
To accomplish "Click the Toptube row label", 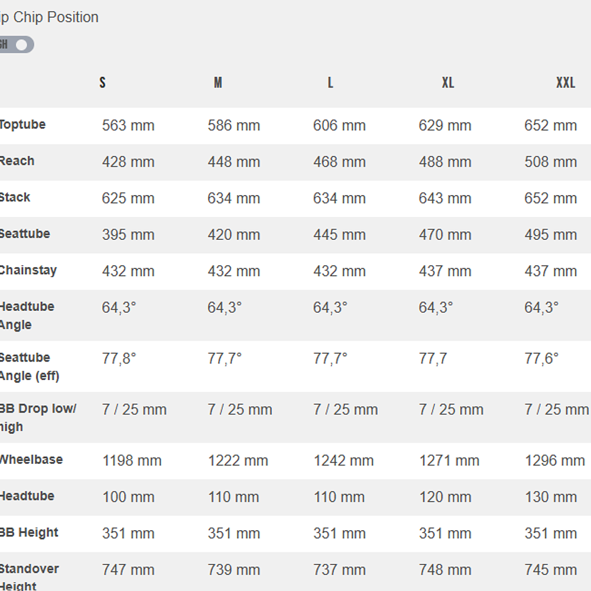I will tap(22, 125).
